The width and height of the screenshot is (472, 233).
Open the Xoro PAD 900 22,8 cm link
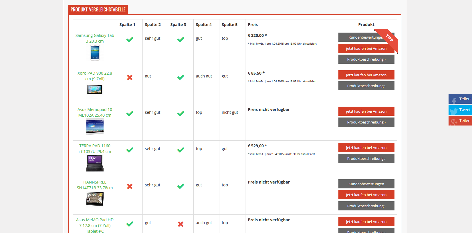click(95, 76)
